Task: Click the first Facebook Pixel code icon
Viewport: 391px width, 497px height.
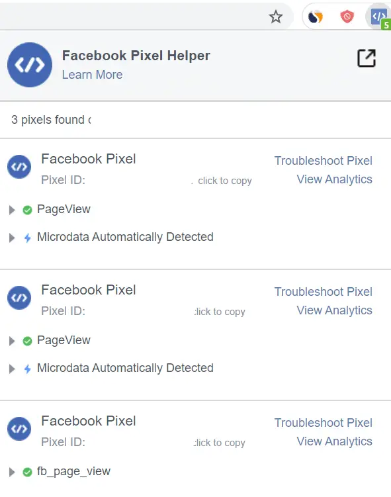Action: pyautogui.click(x=19, y=167)
